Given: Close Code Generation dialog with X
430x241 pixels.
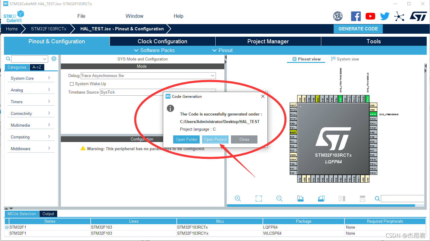Looking at the screenshot, I should (263, 96).
